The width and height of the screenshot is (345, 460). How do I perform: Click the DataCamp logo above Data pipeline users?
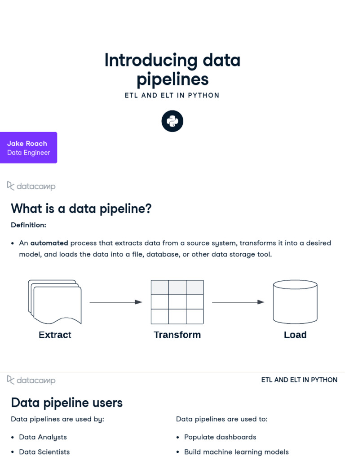point(31,380)
